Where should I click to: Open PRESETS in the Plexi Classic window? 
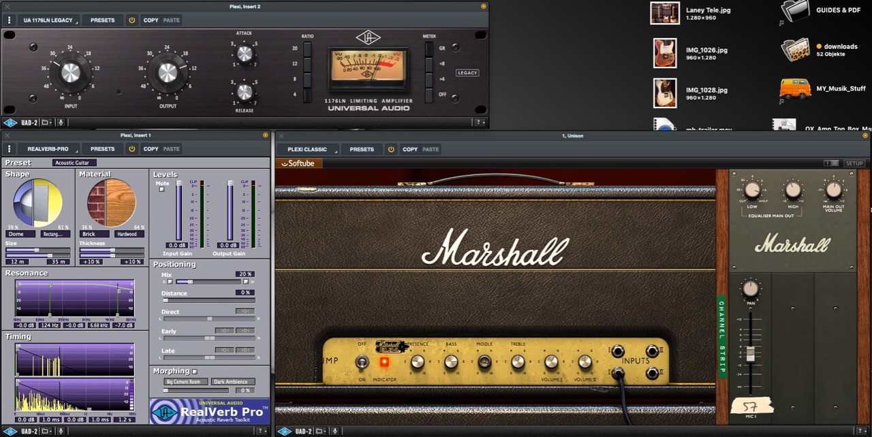coord(362,149)
